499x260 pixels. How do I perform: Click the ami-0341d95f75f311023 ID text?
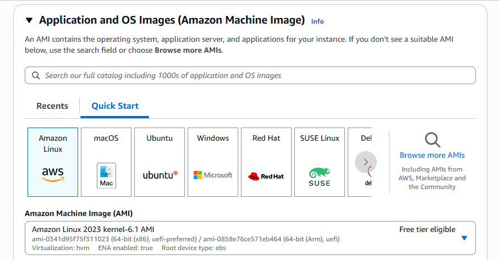[x=70, y=239]
